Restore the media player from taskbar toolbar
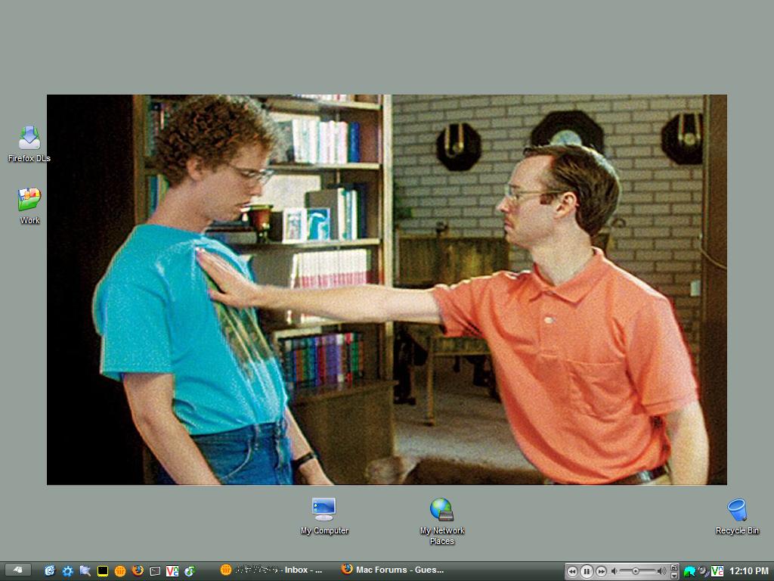The height and width of the screenshot is (581, 774). click(x=673, y=567)
